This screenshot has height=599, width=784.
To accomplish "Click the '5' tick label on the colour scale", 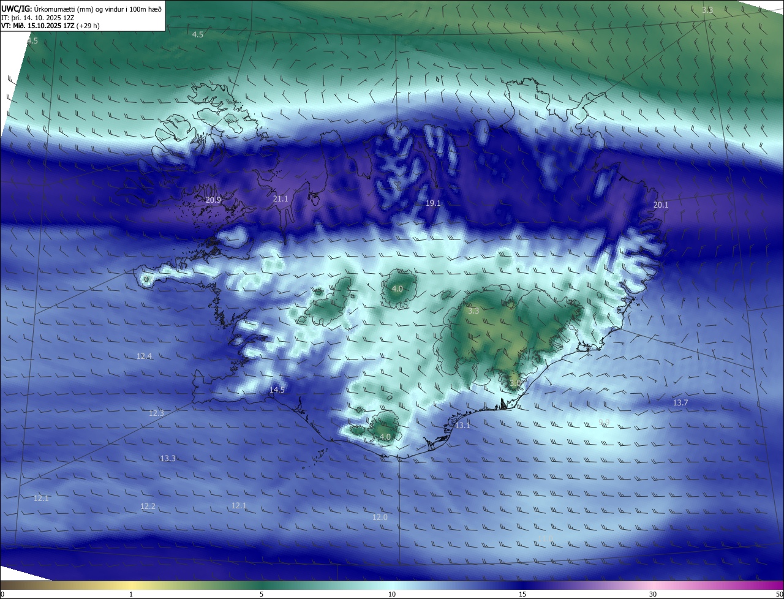I will [262, 594].
